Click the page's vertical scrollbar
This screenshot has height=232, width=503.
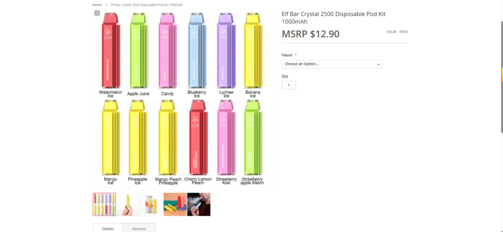501,74
